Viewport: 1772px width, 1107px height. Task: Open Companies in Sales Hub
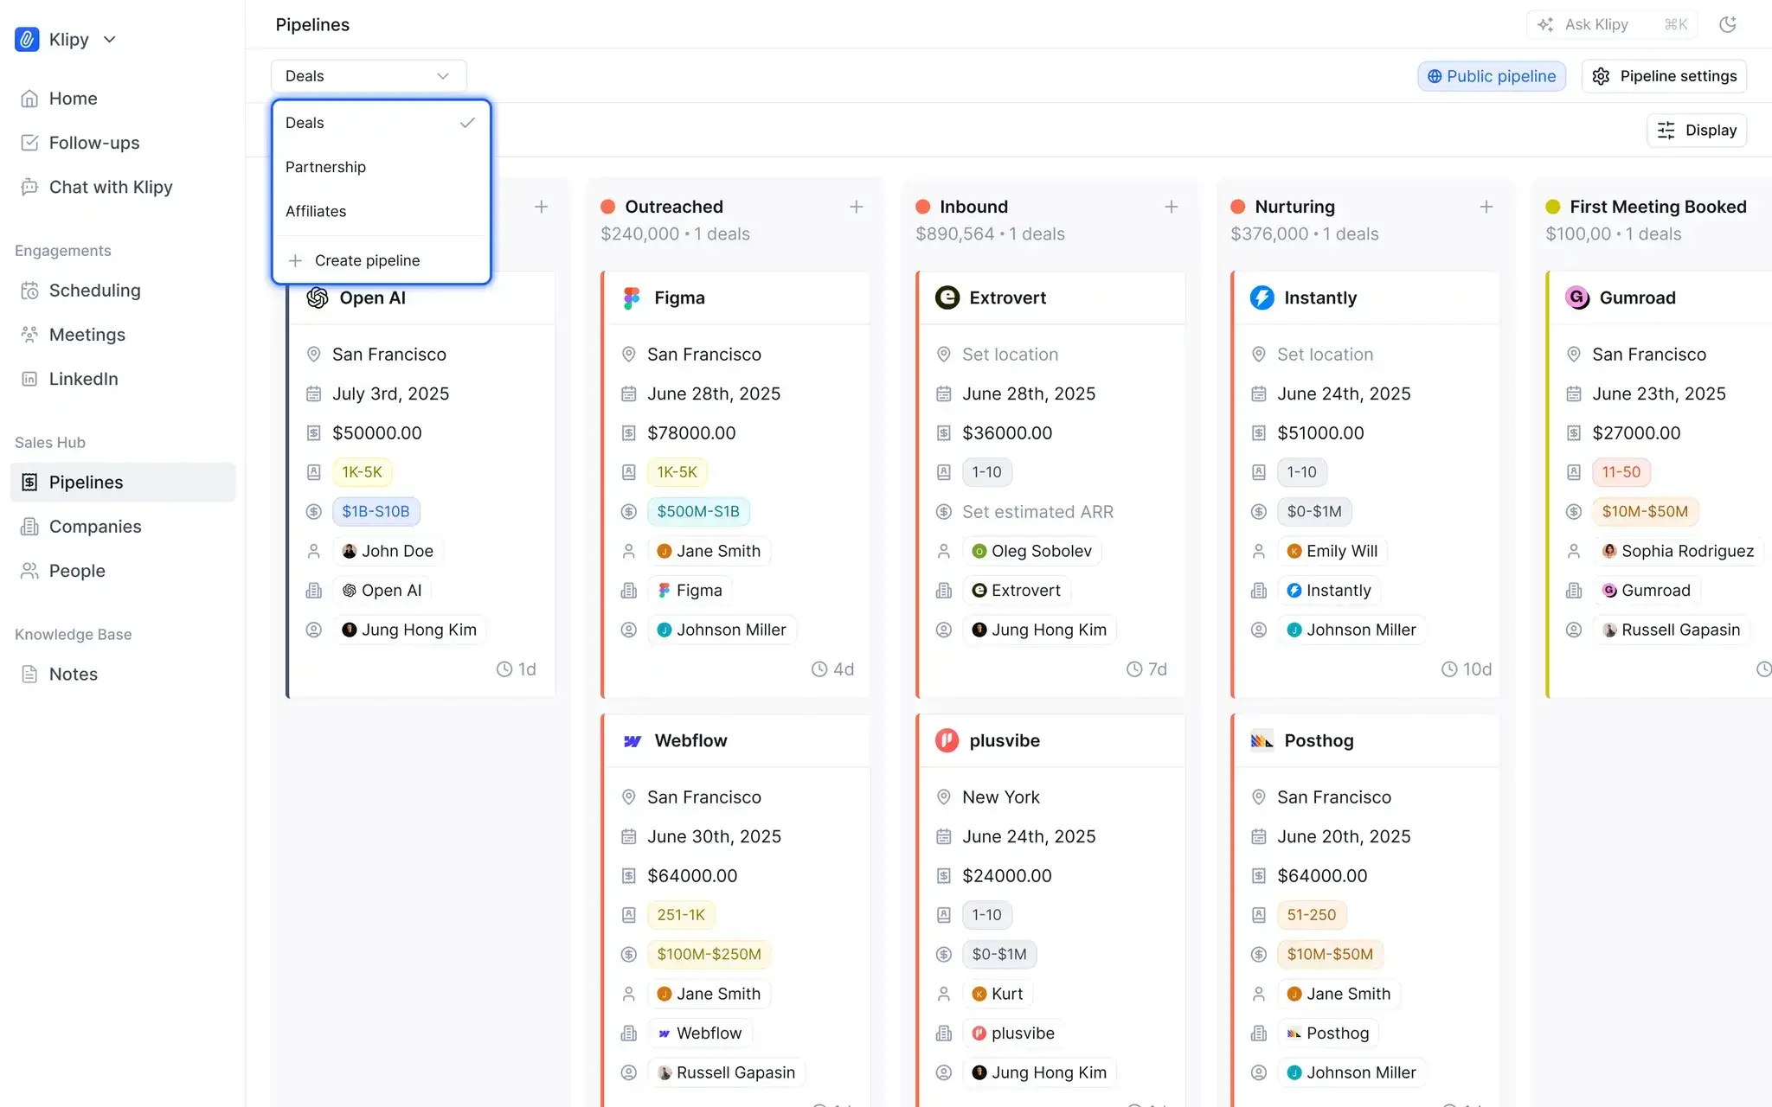click(x=94, y=527)
